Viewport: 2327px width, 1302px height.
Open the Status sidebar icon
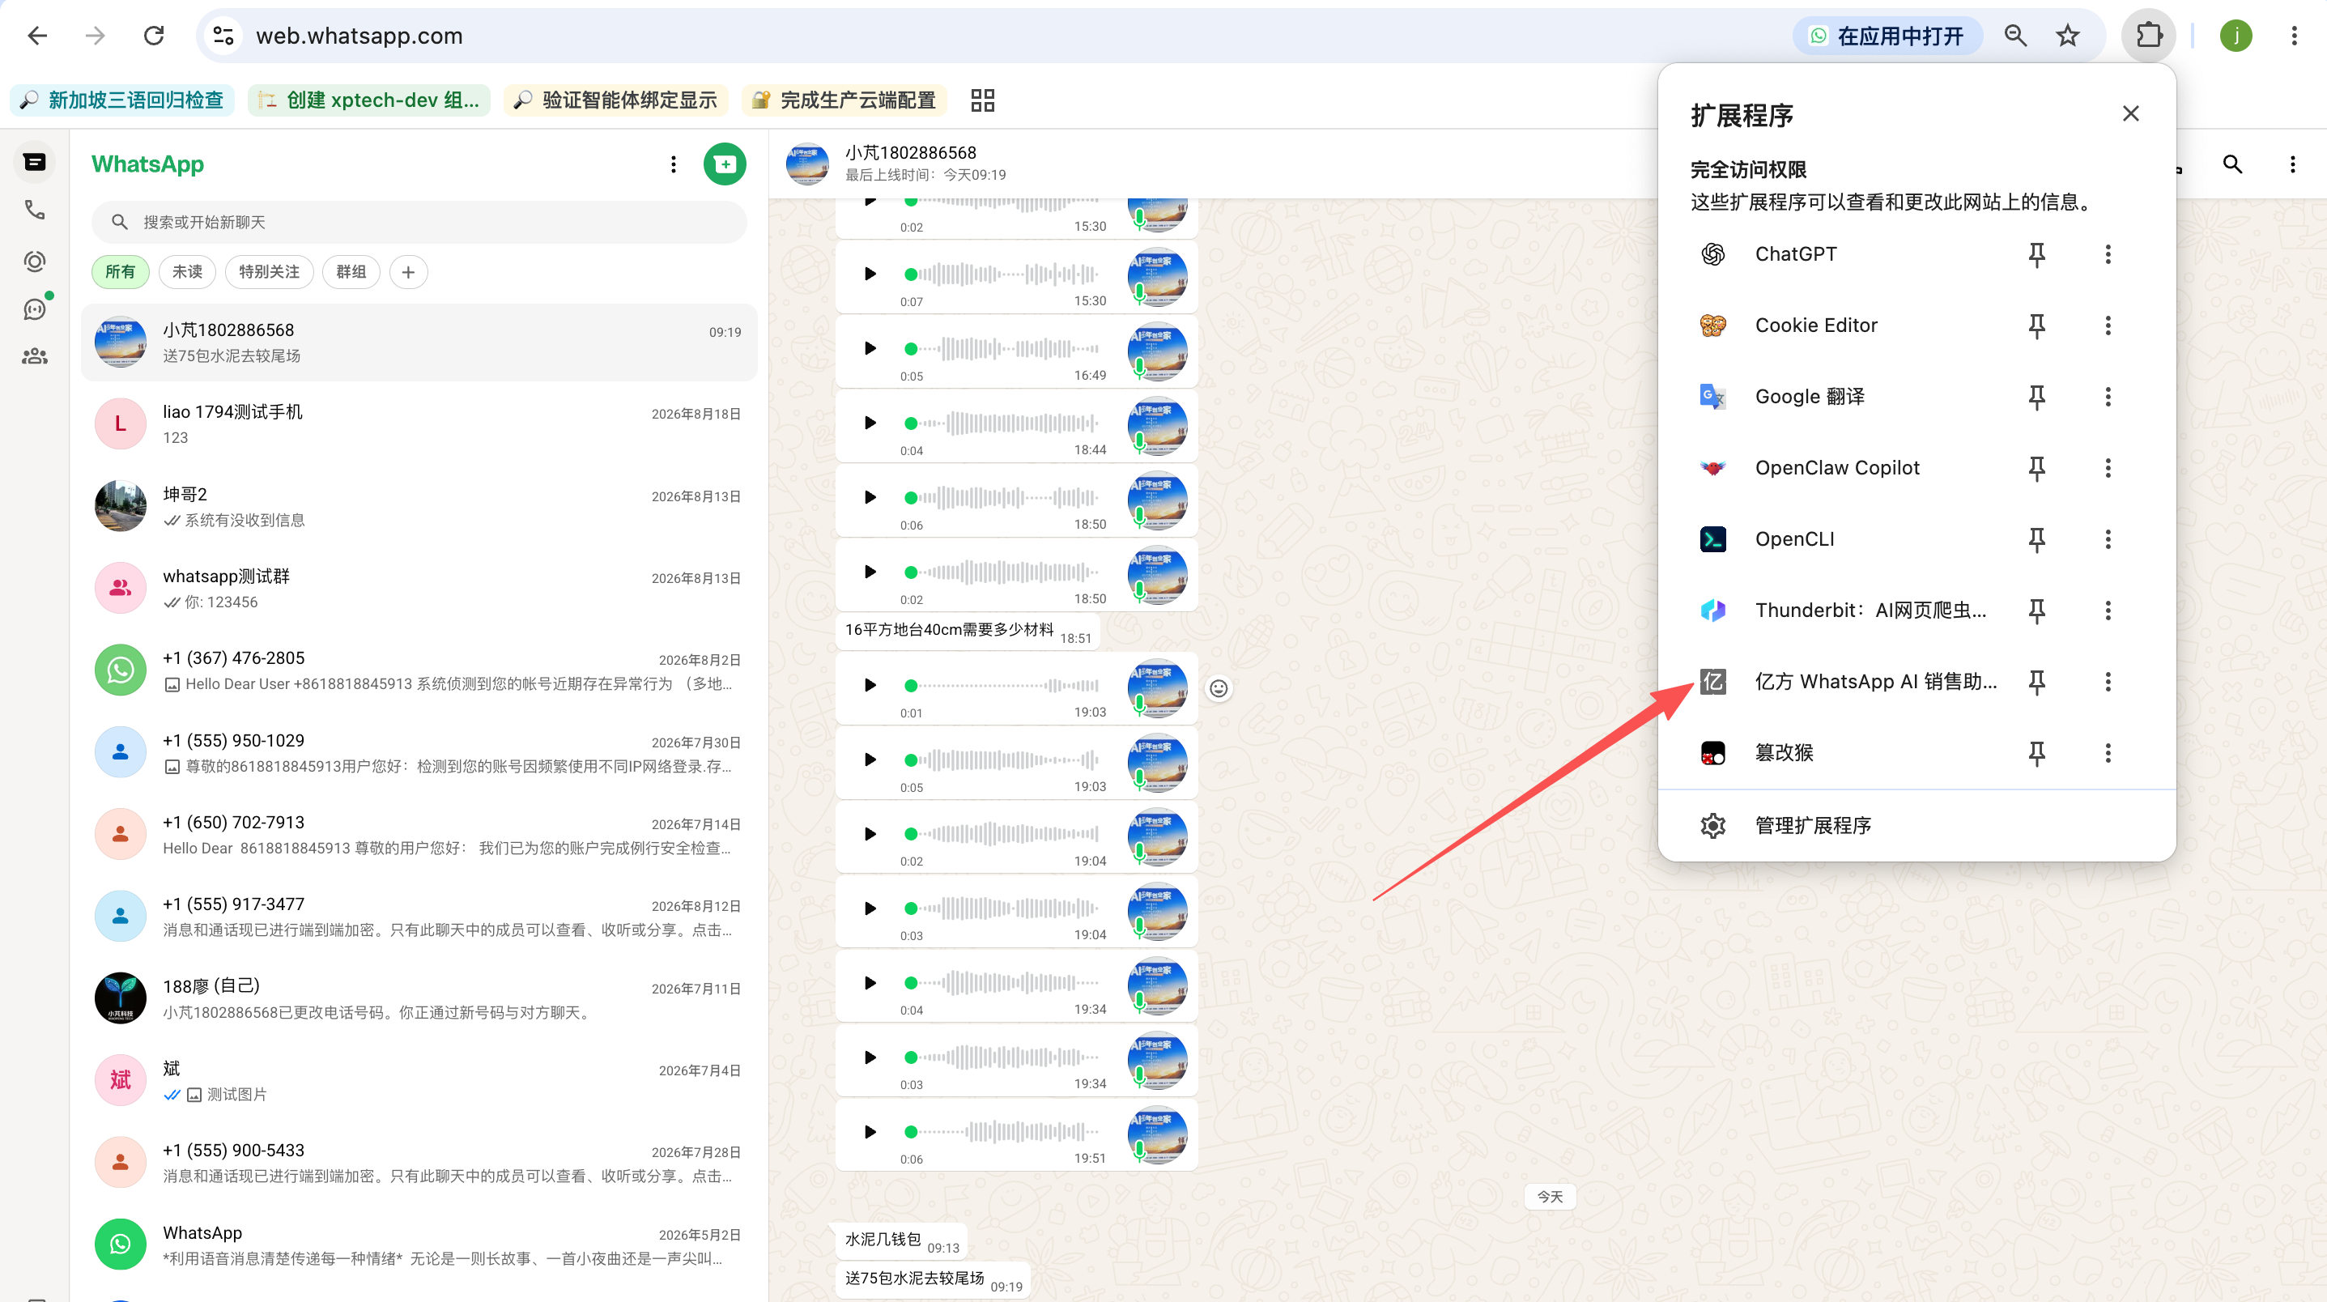click(x=34, y=261)
